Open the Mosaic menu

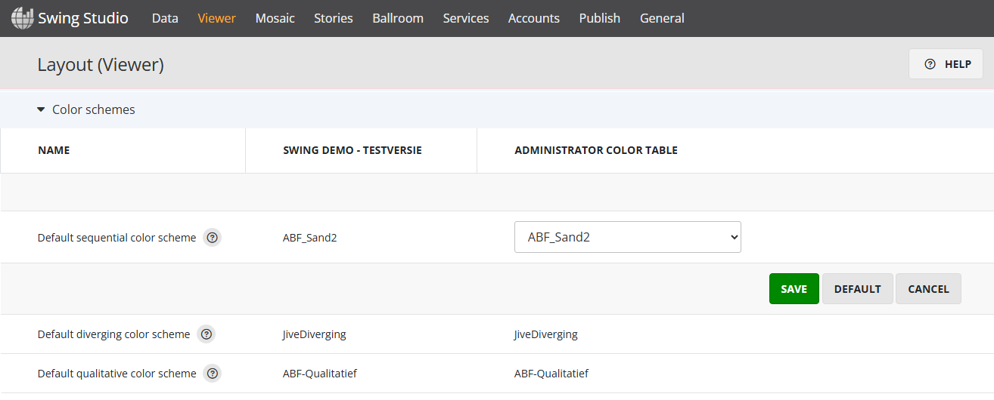pos(275,18)
